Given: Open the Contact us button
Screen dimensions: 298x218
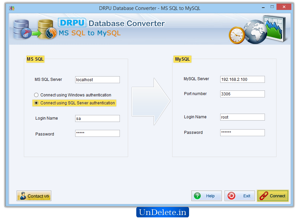Looking at the screenshot, I should coord(34,196).
